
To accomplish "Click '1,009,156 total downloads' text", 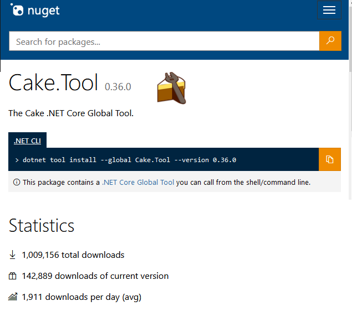I will click(x=73, y=255).
